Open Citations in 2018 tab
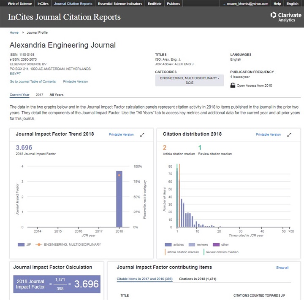This screenshot has height=300, width=304. click(195, 279)
